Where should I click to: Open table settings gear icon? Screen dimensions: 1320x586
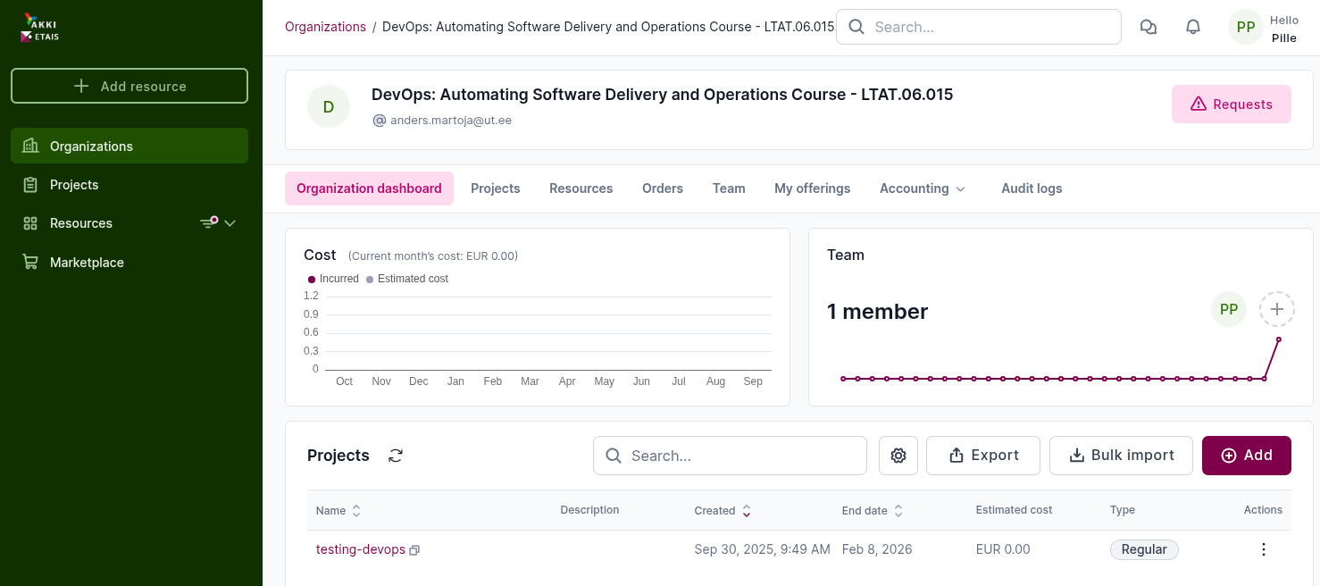(x=898, y=456)
